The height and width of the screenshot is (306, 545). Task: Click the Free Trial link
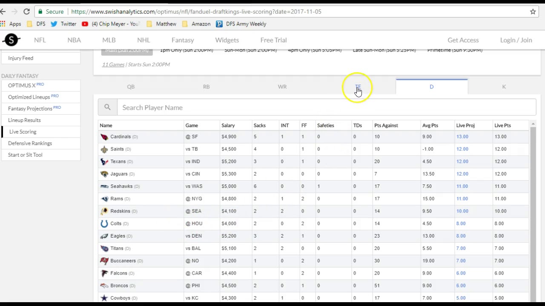coord(273,40)
